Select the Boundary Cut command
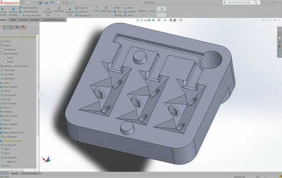The image size is (282, 178). pos(83,15)
